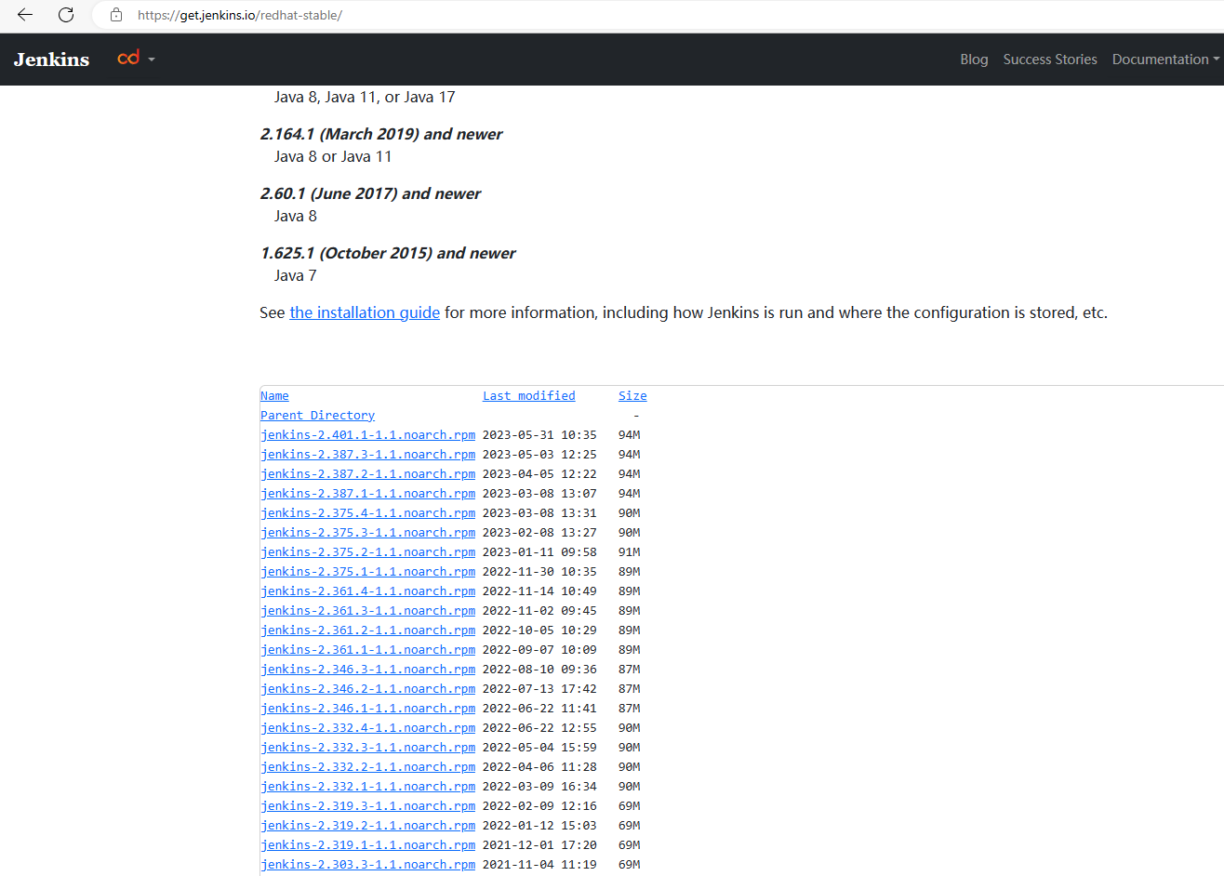Reload the page with refresh icon
Image resolution: width=1224 pixels, height=876 pixels.
66,15
